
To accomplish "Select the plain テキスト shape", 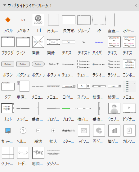I will click(x=84, y=42).
